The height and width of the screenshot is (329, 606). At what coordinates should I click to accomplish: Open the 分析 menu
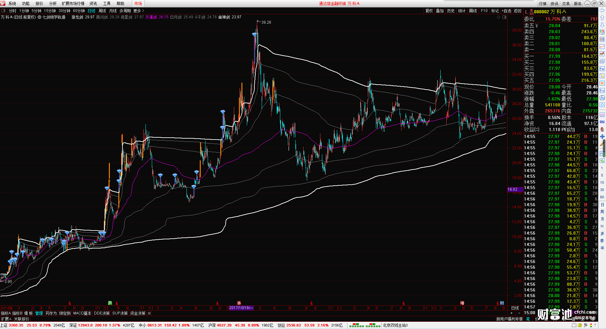(53, 3)
